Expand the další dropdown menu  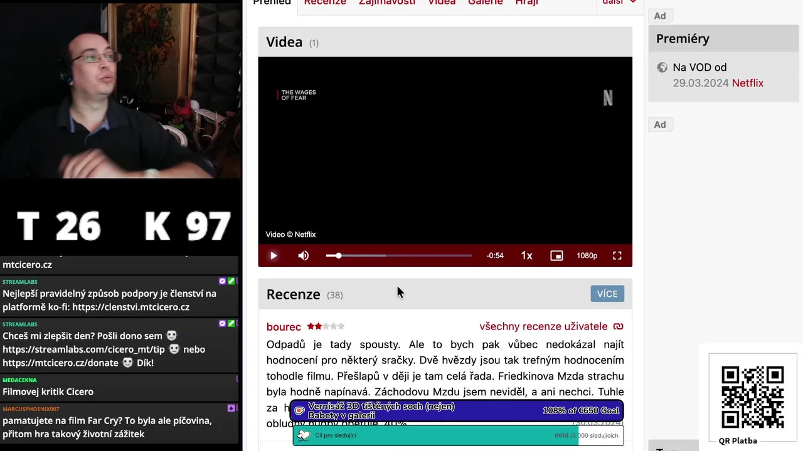coord(619,3)
